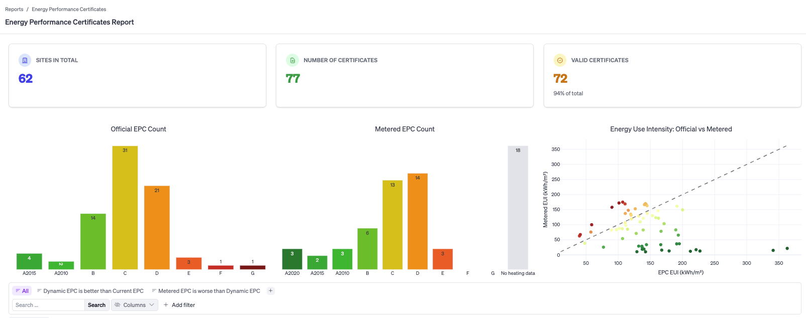Click the plus icon beside Add filter
This screenshot has width=806, height=318.
[166, 305]
